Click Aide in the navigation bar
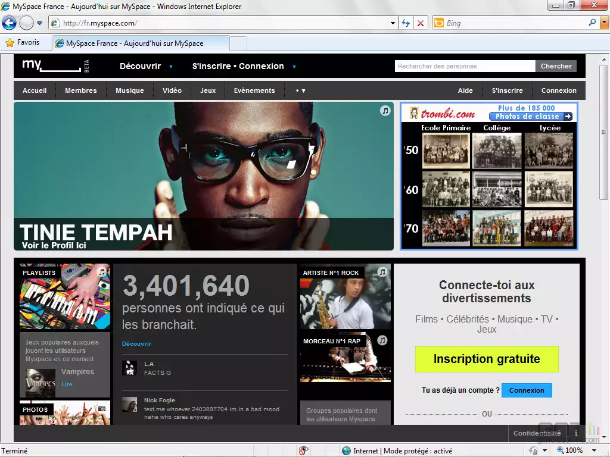The image size is (610, 457). (465, 90)
